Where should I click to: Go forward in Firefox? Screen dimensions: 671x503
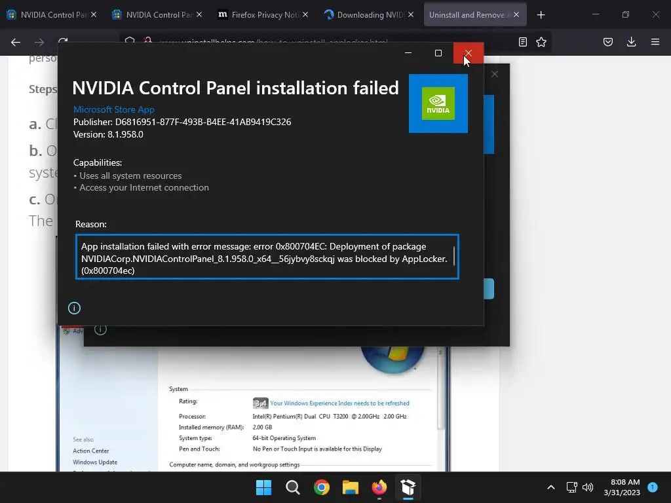39,42
